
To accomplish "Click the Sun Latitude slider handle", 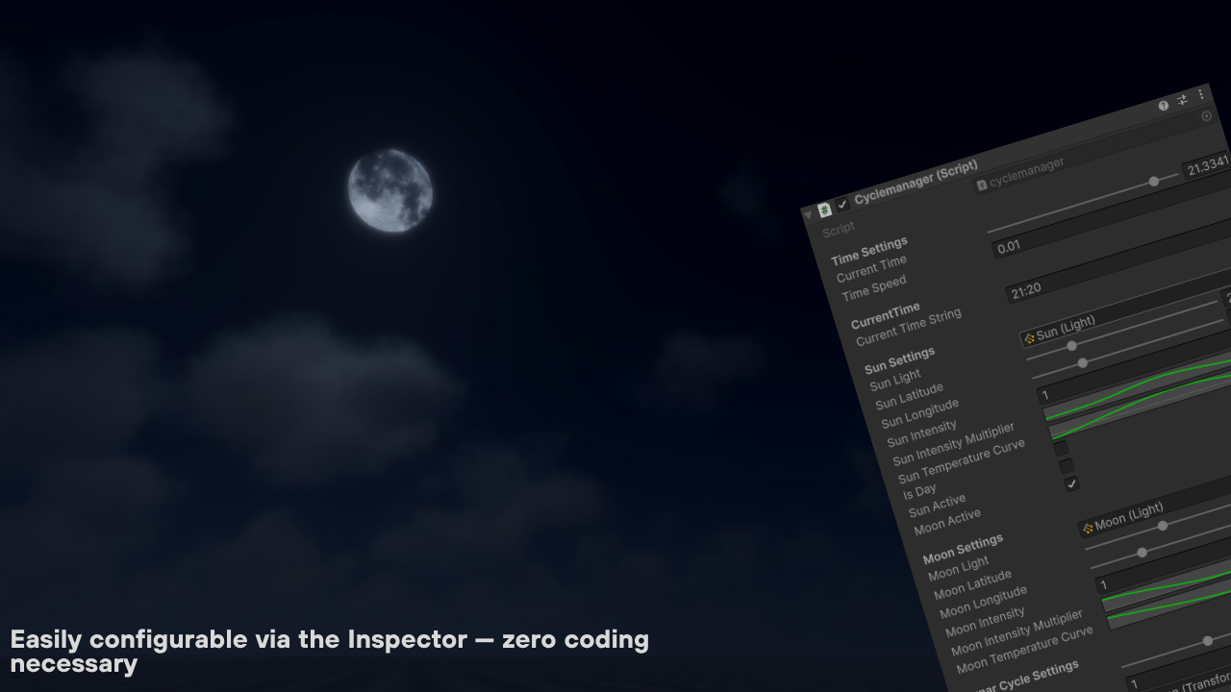I will (1072, 346).
